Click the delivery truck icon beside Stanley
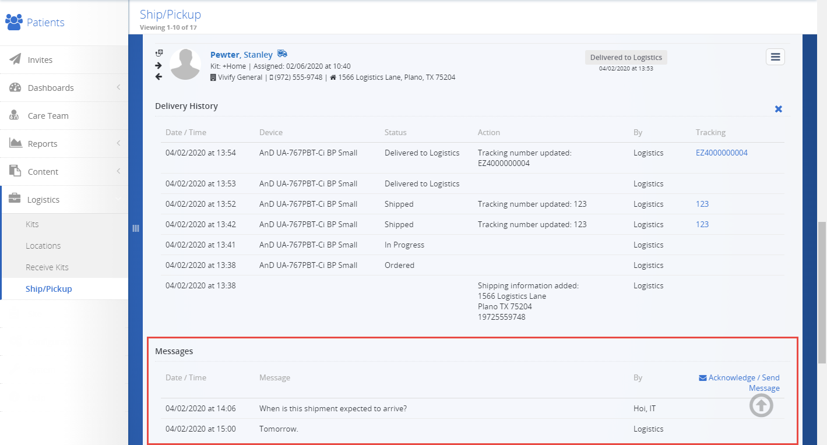 282,54
